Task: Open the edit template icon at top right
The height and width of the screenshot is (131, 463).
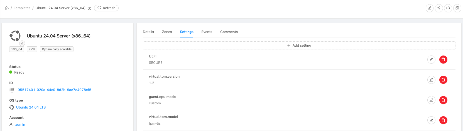Action: click(430, 8)
